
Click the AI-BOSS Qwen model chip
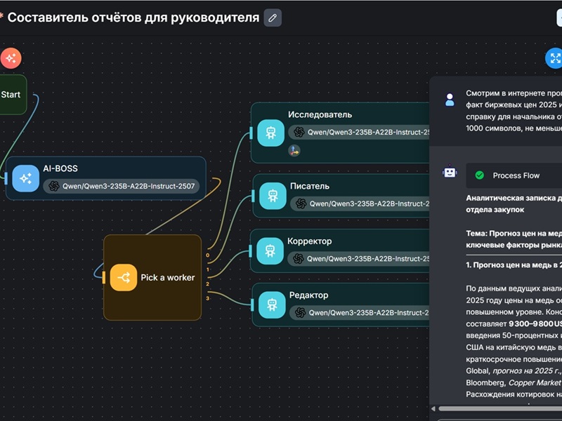(x=122, y=186)
